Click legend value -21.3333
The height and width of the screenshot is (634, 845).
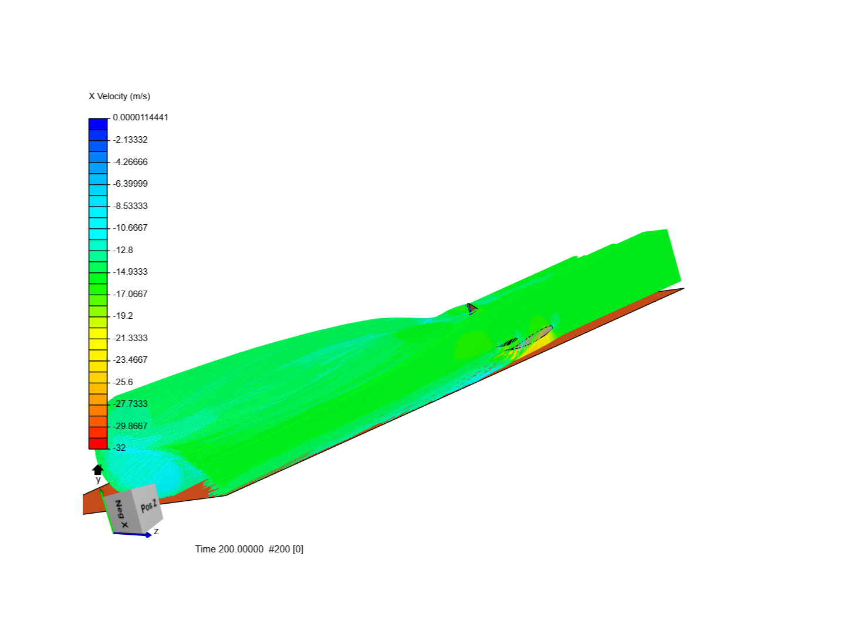pos(130,338)
